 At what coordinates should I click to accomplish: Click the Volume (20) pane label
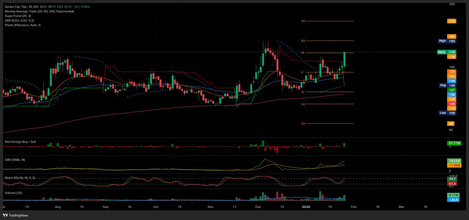(x=13, y=193)
